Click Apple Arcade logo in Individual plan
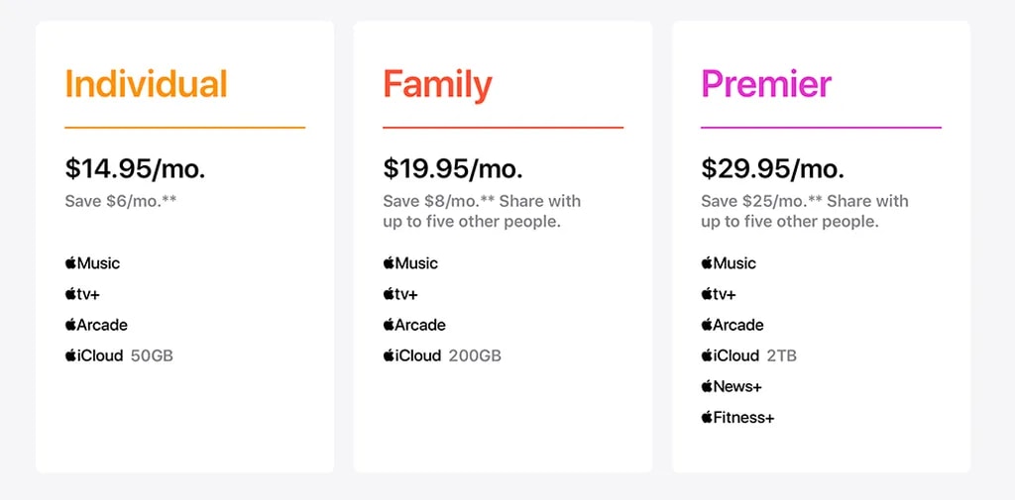The width and height of the screenshot is (1015, 500). [96, 325]
